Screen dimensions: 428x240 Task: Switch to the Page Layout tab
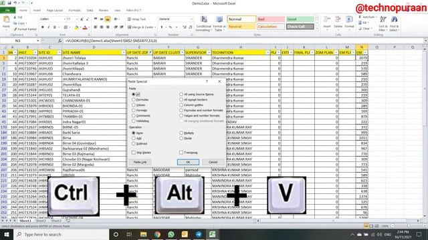tap(55, 11)
